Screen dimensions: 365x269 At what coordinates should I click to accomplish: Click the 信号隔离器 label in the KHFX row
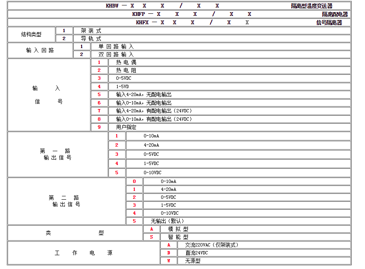329,23
